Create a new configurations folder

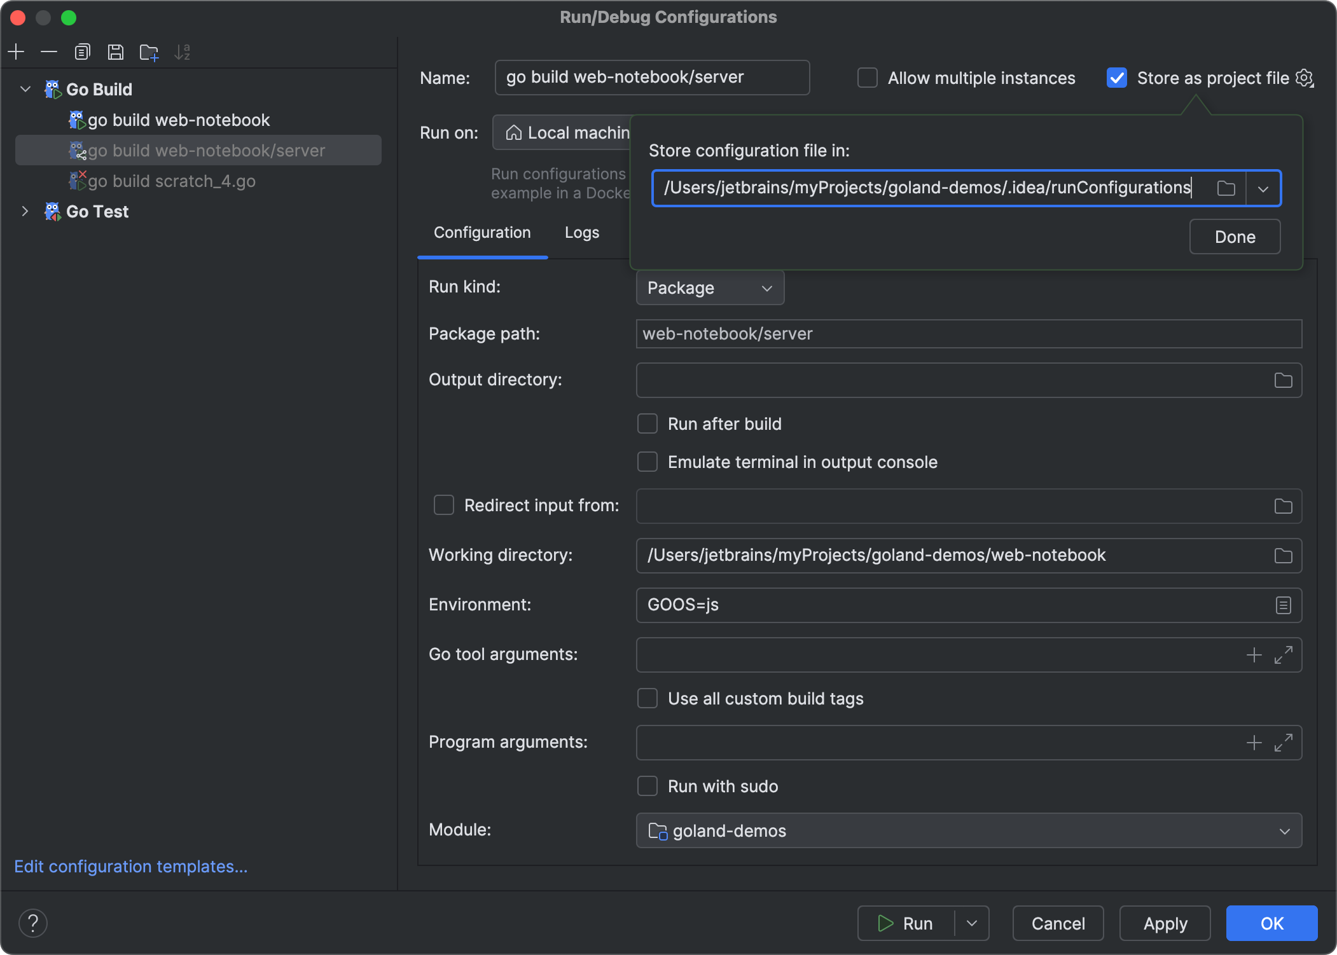(x=149, y=52)
